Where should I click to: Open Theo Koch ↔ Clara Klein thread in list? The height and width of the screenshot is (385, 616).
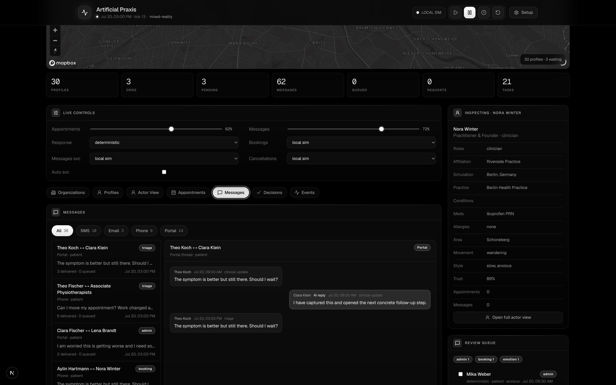(106, 259)
